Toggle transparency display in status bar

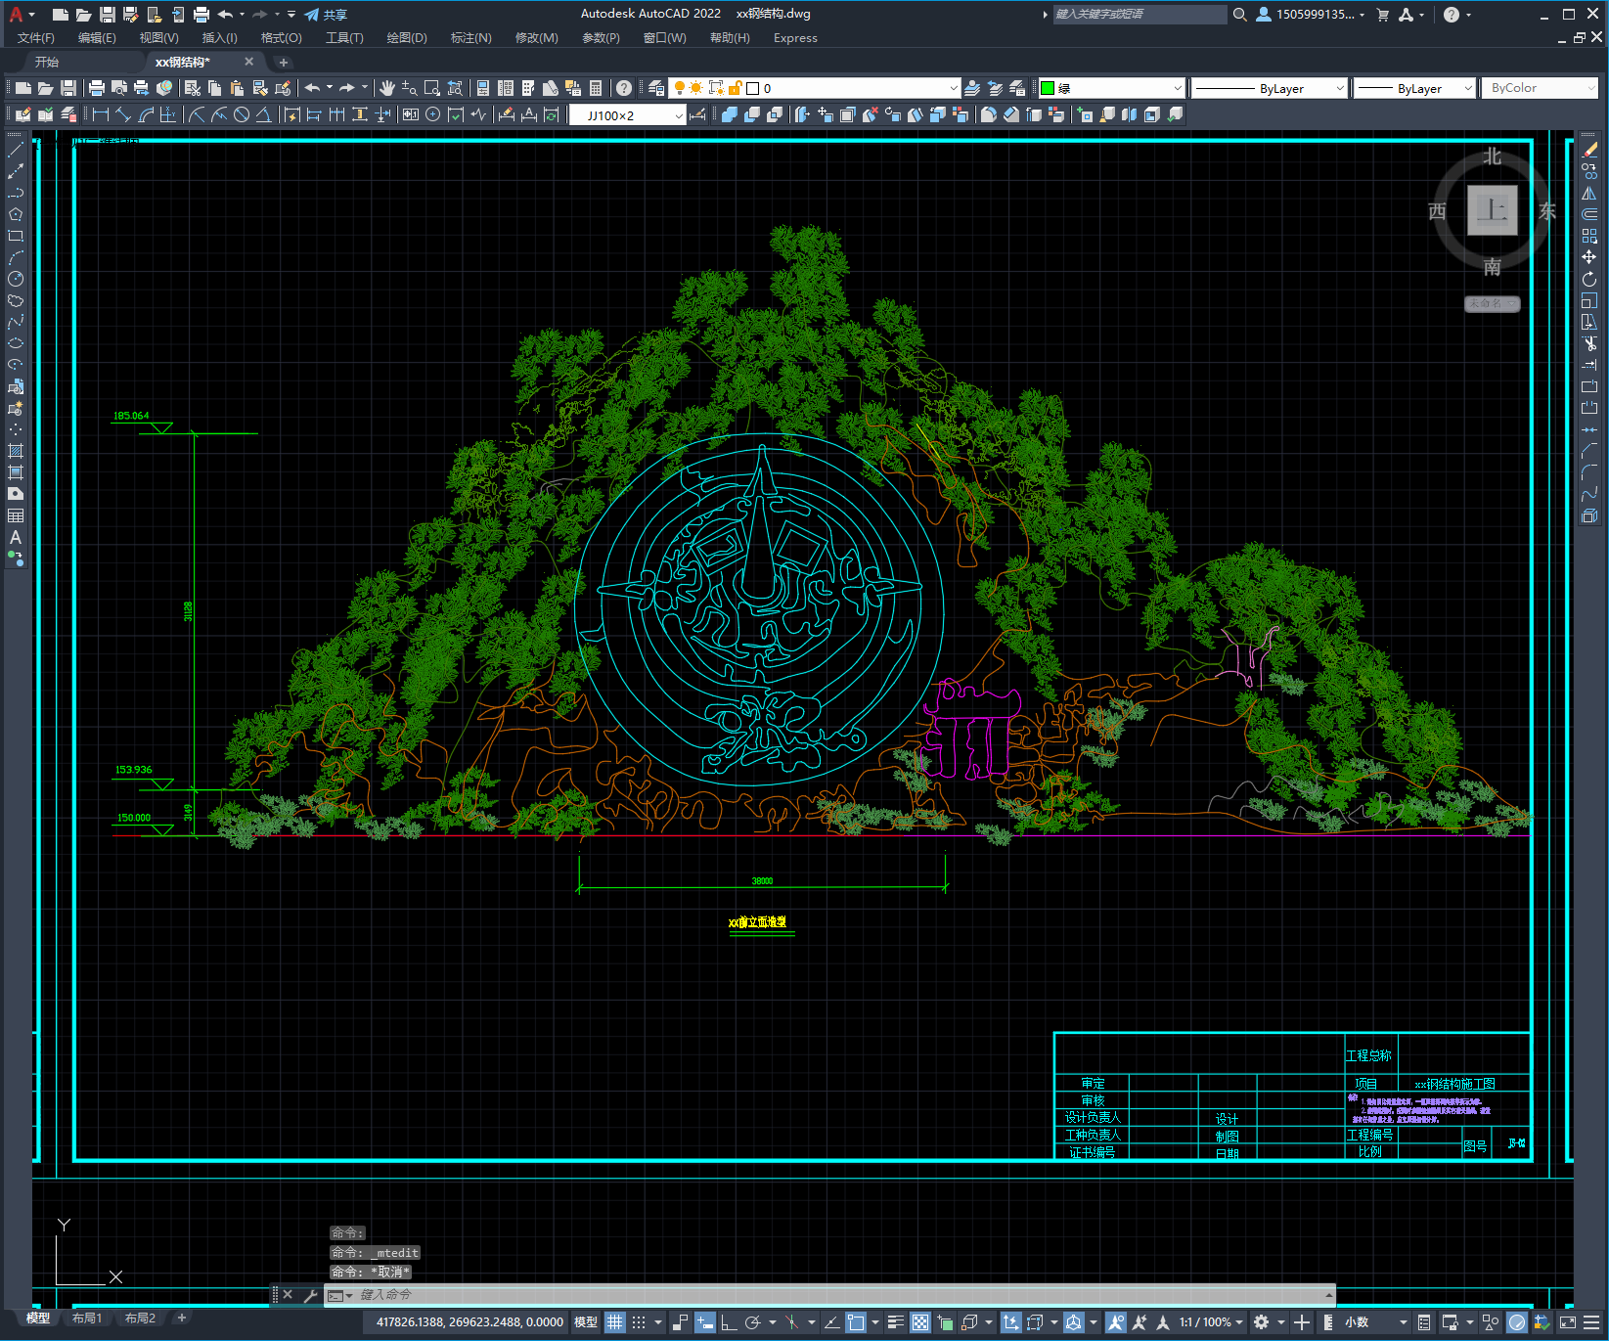click(920, 1322)
